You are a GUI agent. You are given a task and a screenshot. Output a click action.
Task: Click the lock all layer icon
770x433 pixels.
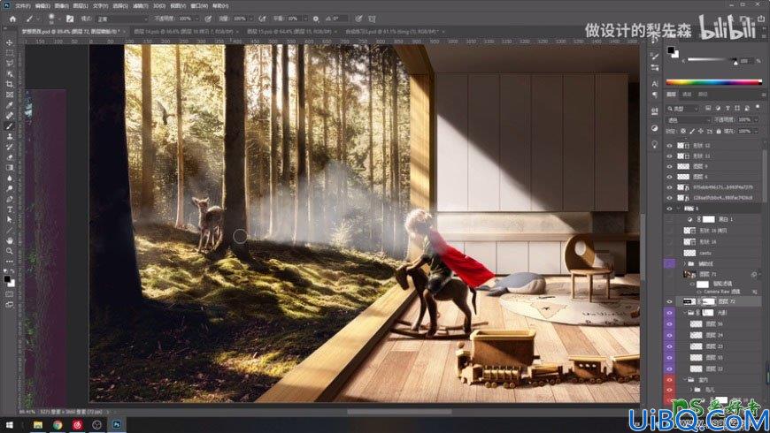coord(719,132)
